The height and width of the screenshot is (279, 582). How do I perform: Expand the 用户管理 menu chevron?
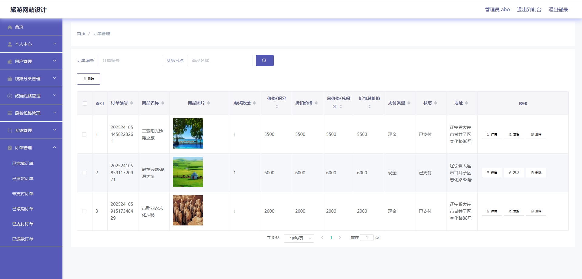(x=55, y=61)
